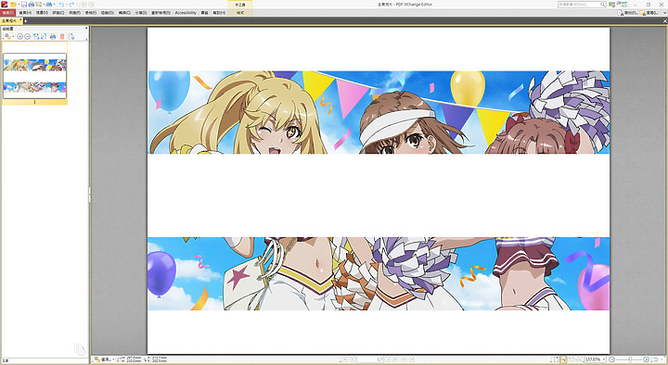668x365 pixels.
Task: Enable two pages continuous layout
Action: 579,359
